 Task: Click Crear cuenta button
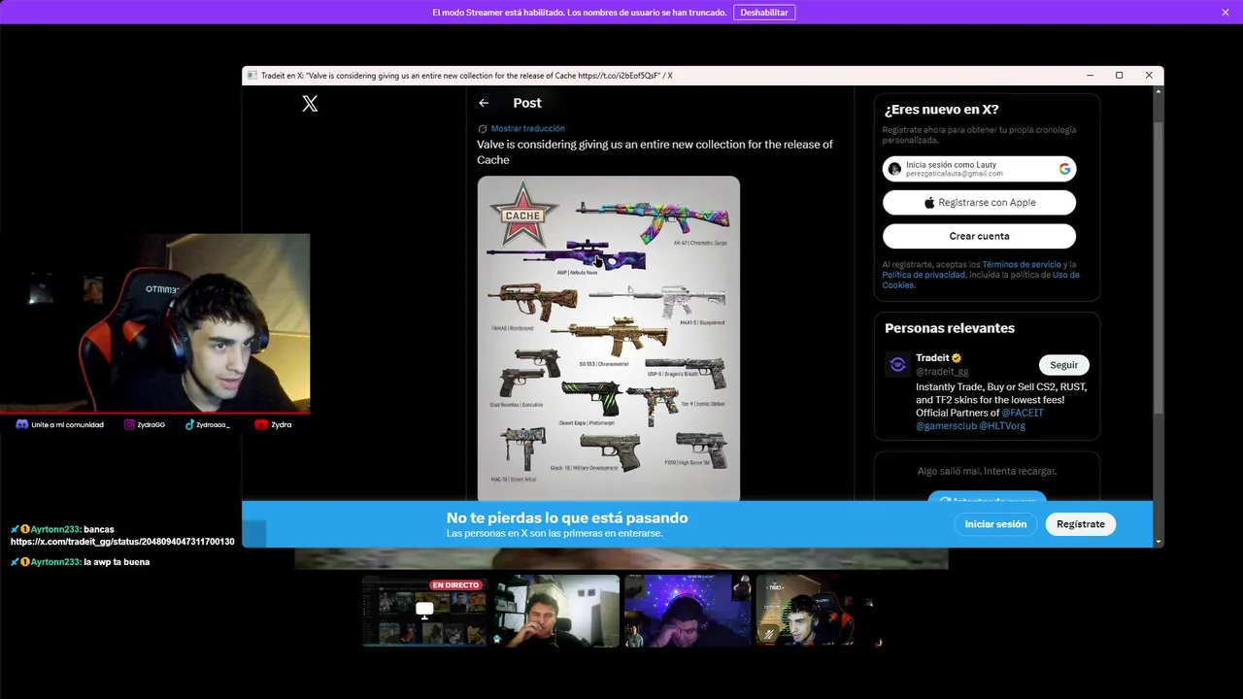click(x=979, y=236)
